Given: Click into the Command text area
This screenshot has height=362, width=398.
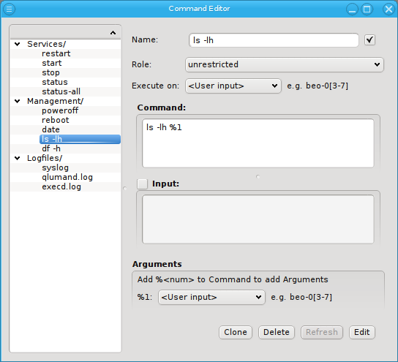Looking at the screenshot, I should (258, 143).
